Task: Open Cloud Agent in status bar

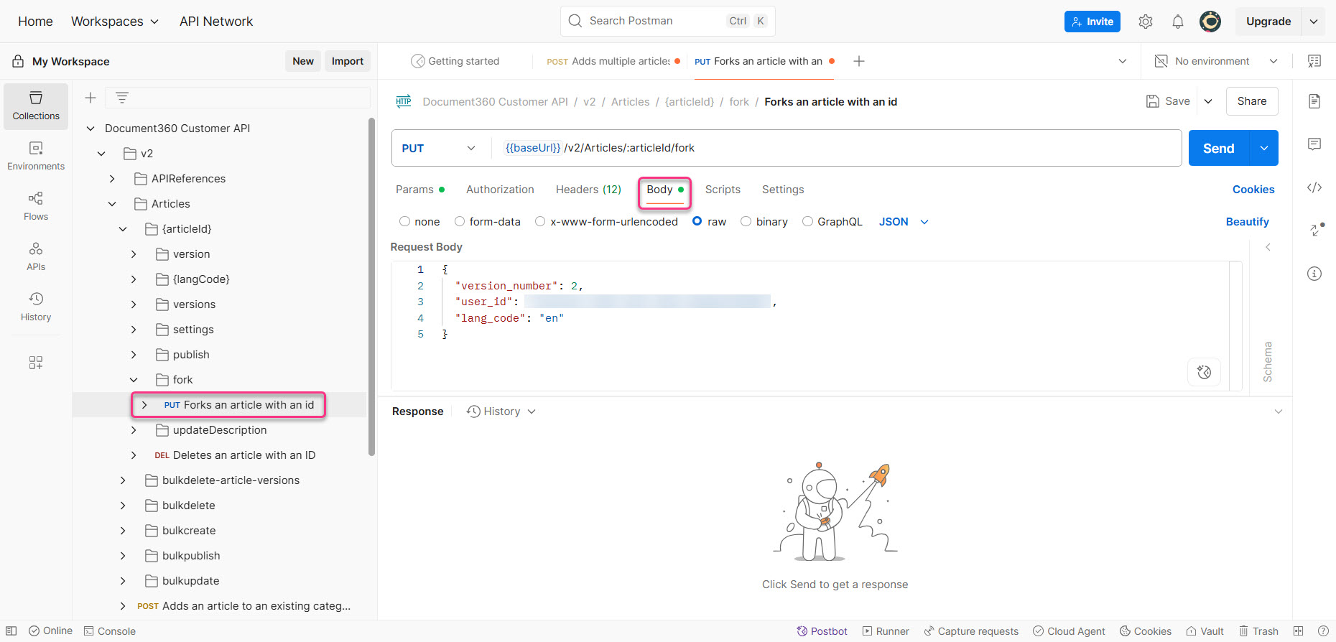Action: click(1069, 631)
